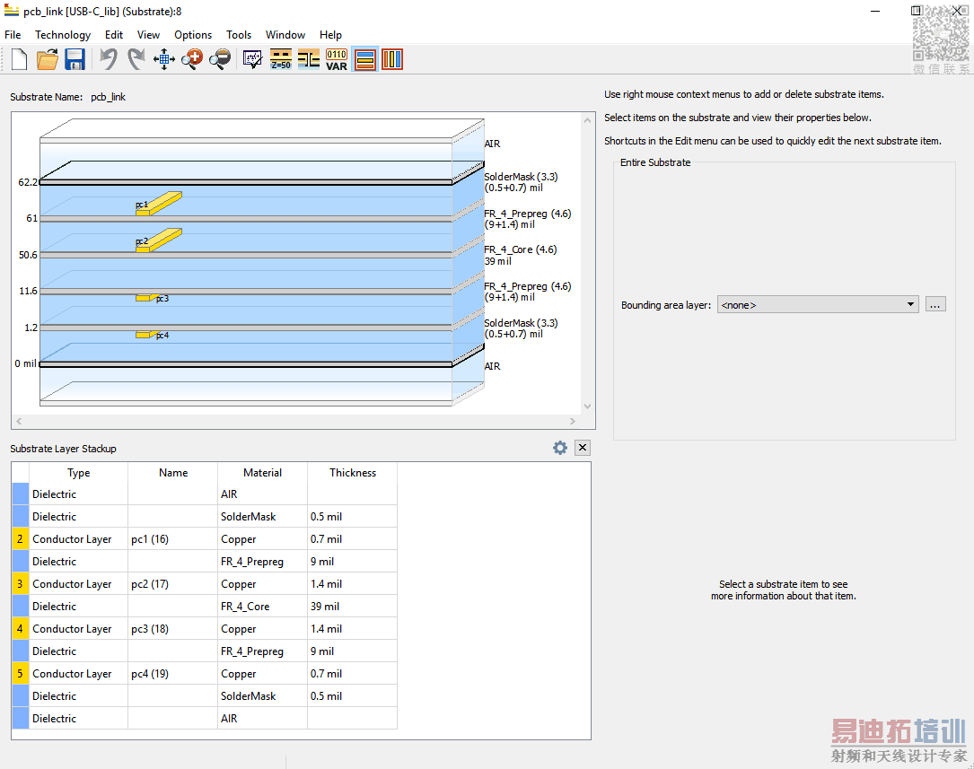Screen dimensions: 974x769
Task: Open the Edit menu
Action: [x=114, y=35]
